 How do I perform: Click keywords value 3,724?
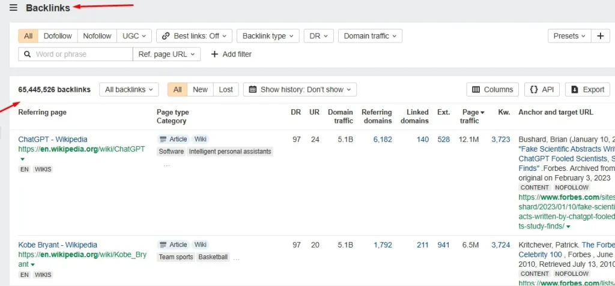coord(501,245)
